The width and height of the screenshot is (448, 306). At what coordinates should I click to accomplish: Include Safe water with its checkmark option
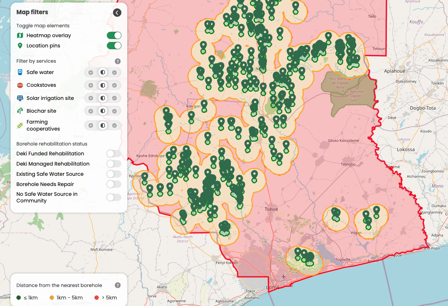pos(114,73)
